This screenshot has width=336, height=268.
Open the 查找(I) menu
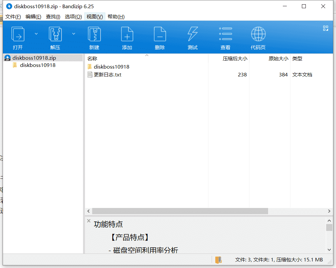point(53,17)
